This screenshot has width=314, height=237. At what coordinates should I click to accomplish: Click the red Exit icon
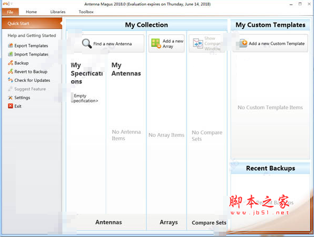point(11,106)
